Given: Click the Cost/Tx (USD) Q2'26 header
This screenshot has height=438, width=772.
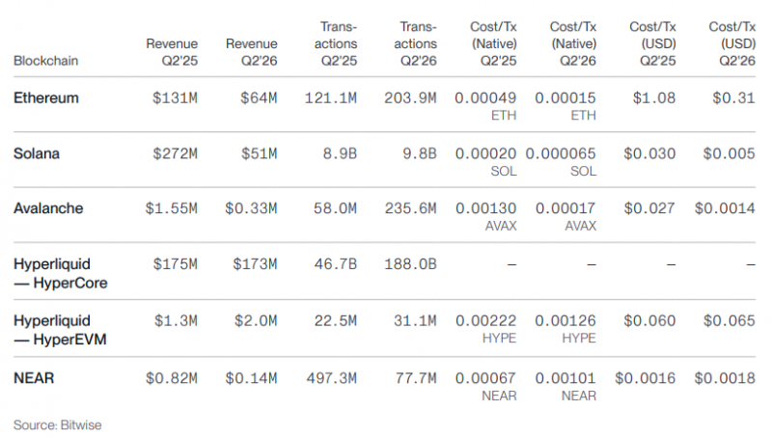Looking at the screenshot, I should click(732, 43).
